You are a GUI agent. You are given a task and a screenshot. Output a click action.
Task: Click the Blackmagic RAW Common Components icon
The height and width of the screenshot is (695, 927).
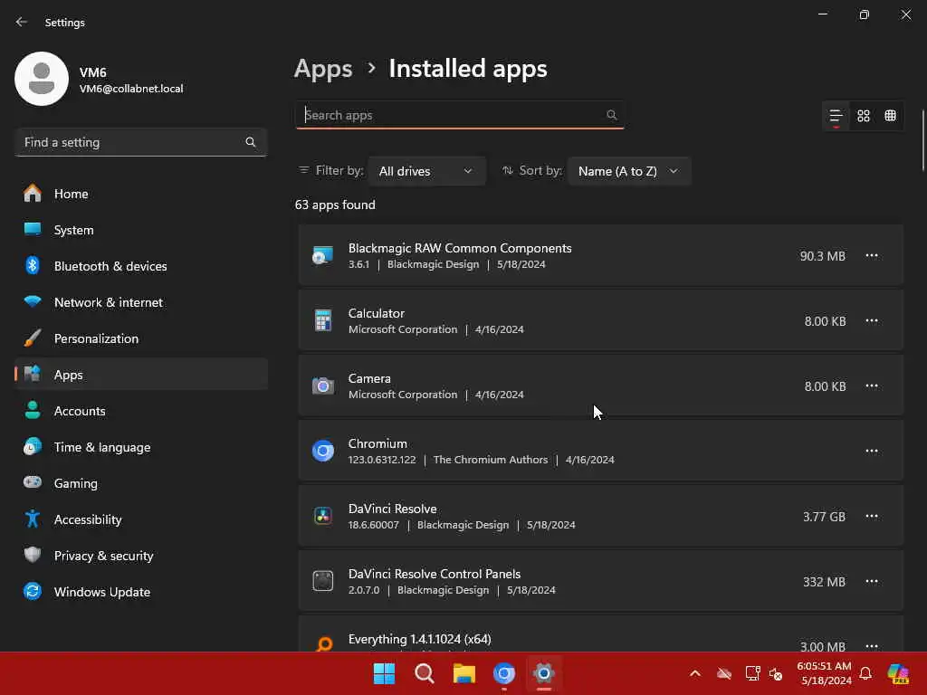click(x=323, y=255)
